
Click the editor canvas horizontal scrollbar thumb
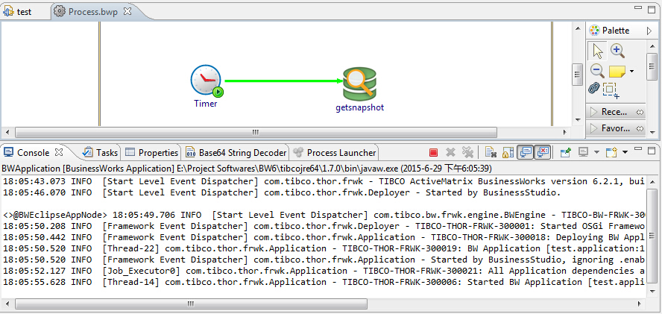tap(256, 133)
